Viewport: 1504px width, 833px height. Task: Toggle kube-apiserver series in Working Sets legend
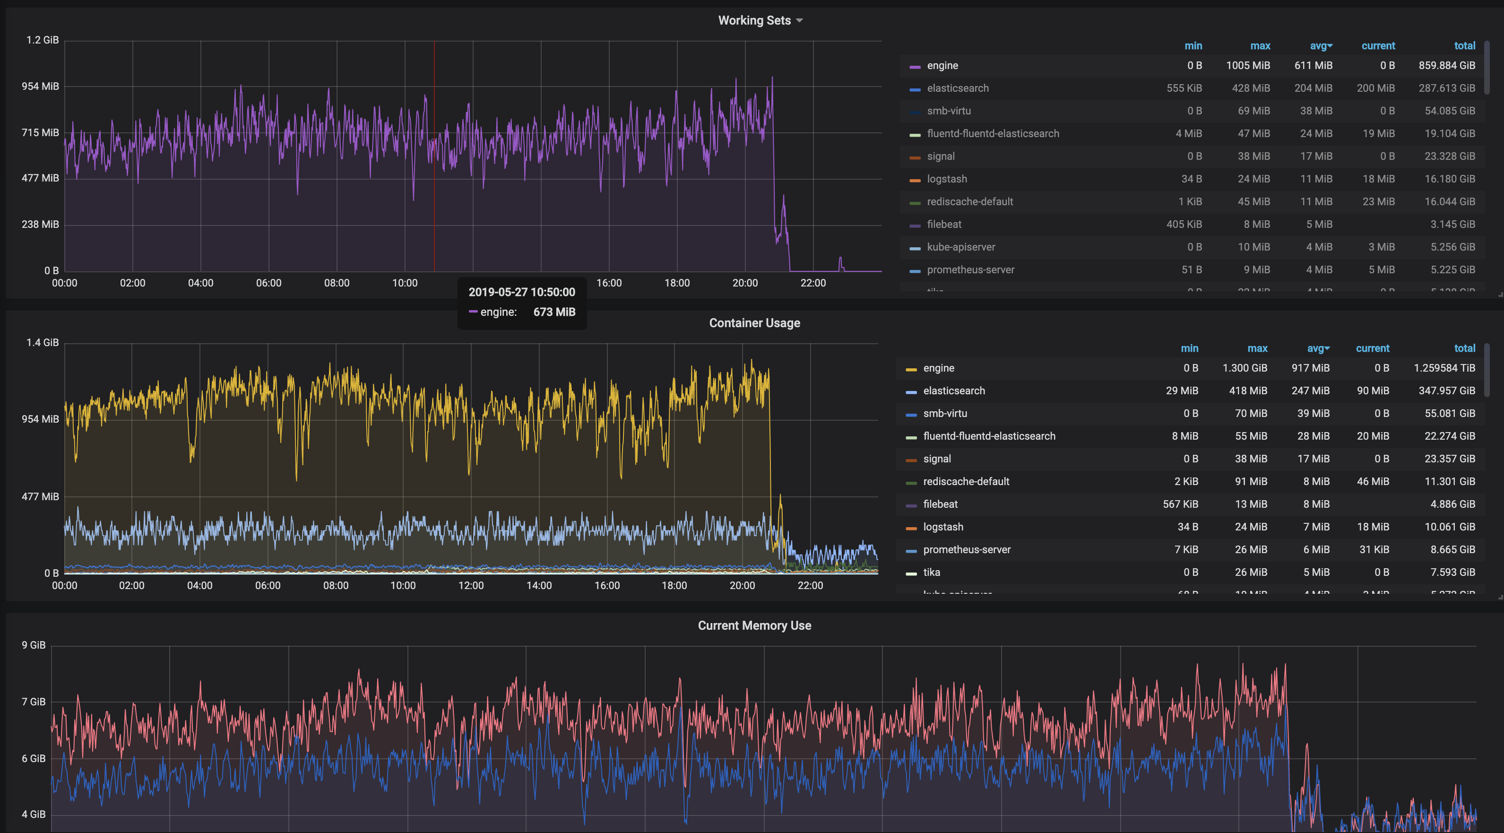[961, 247]
